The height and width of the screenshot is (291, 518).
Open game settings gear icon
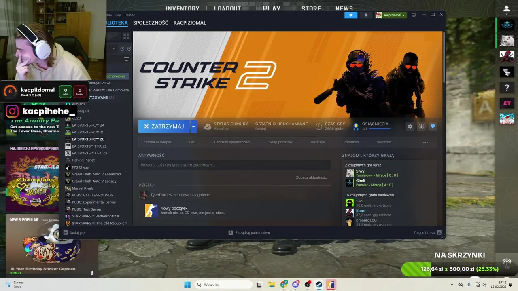[x=410, y=127]
